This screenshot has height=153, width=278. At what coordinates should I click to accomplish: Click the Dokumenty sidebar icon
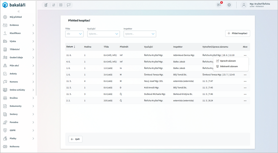tap(5, 106)
